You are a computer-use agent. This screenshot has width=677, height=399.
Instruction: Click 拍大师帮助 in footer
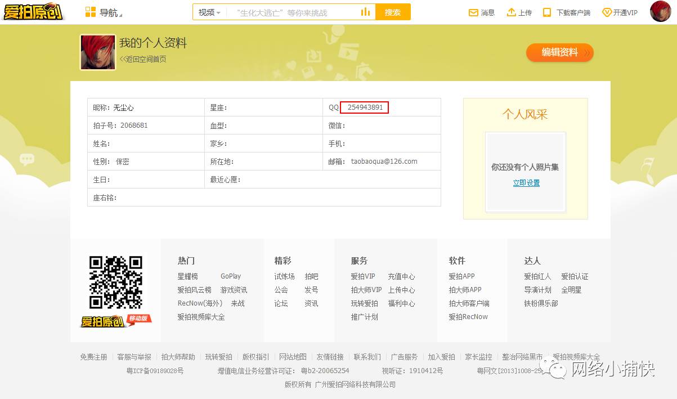pos(178,357)
